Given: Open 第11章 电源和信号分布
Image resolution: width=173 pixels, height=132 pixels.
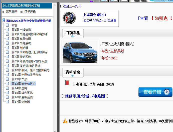Looking at the screenshot, I should pyautogui.click(x=26, y=75).
